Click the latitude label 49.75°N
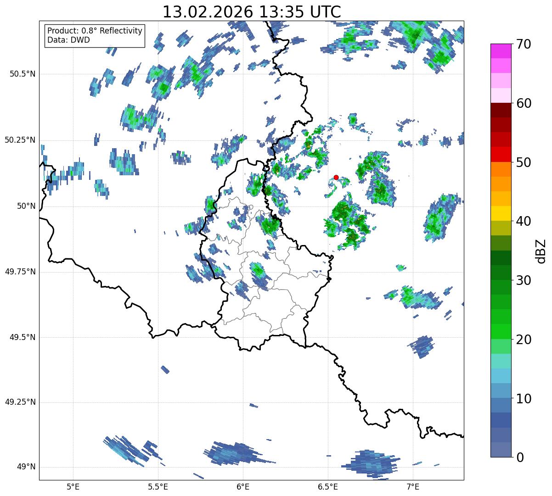Viewport: 552px width, 496px height. click(20, 272)
